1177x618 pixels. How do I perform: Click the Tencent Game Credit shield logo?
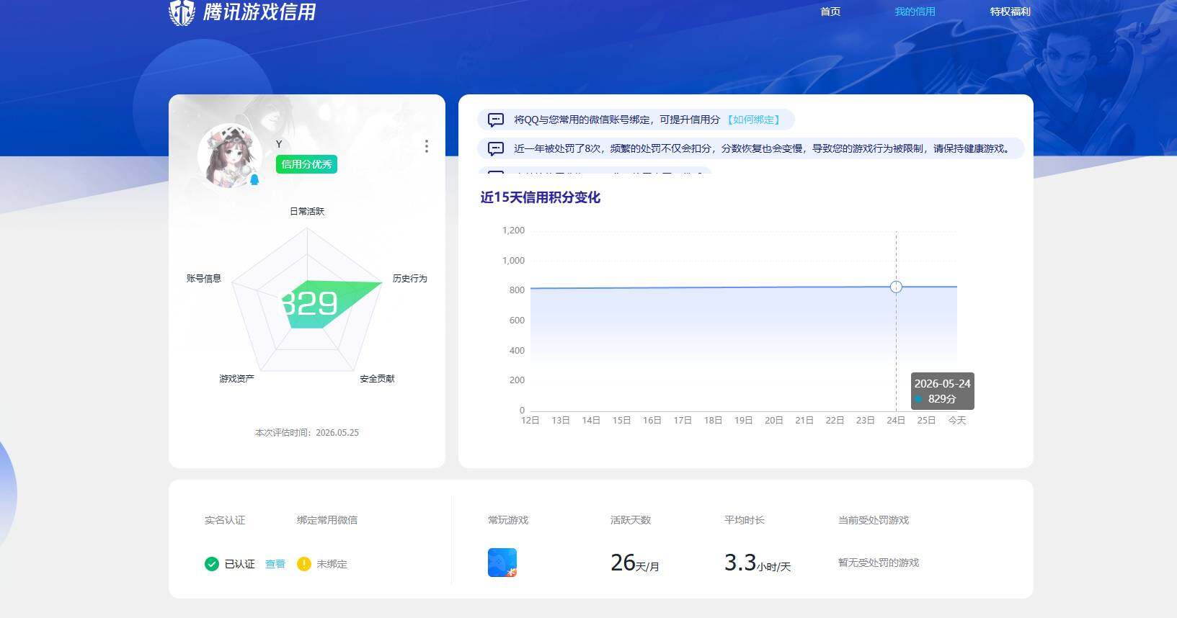(x=182, y=12)
